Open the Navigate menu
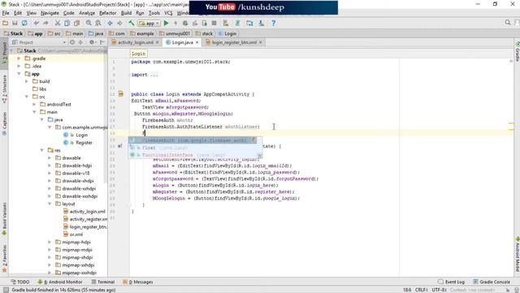Screen dimensions: 520x293 pos(50,13)
